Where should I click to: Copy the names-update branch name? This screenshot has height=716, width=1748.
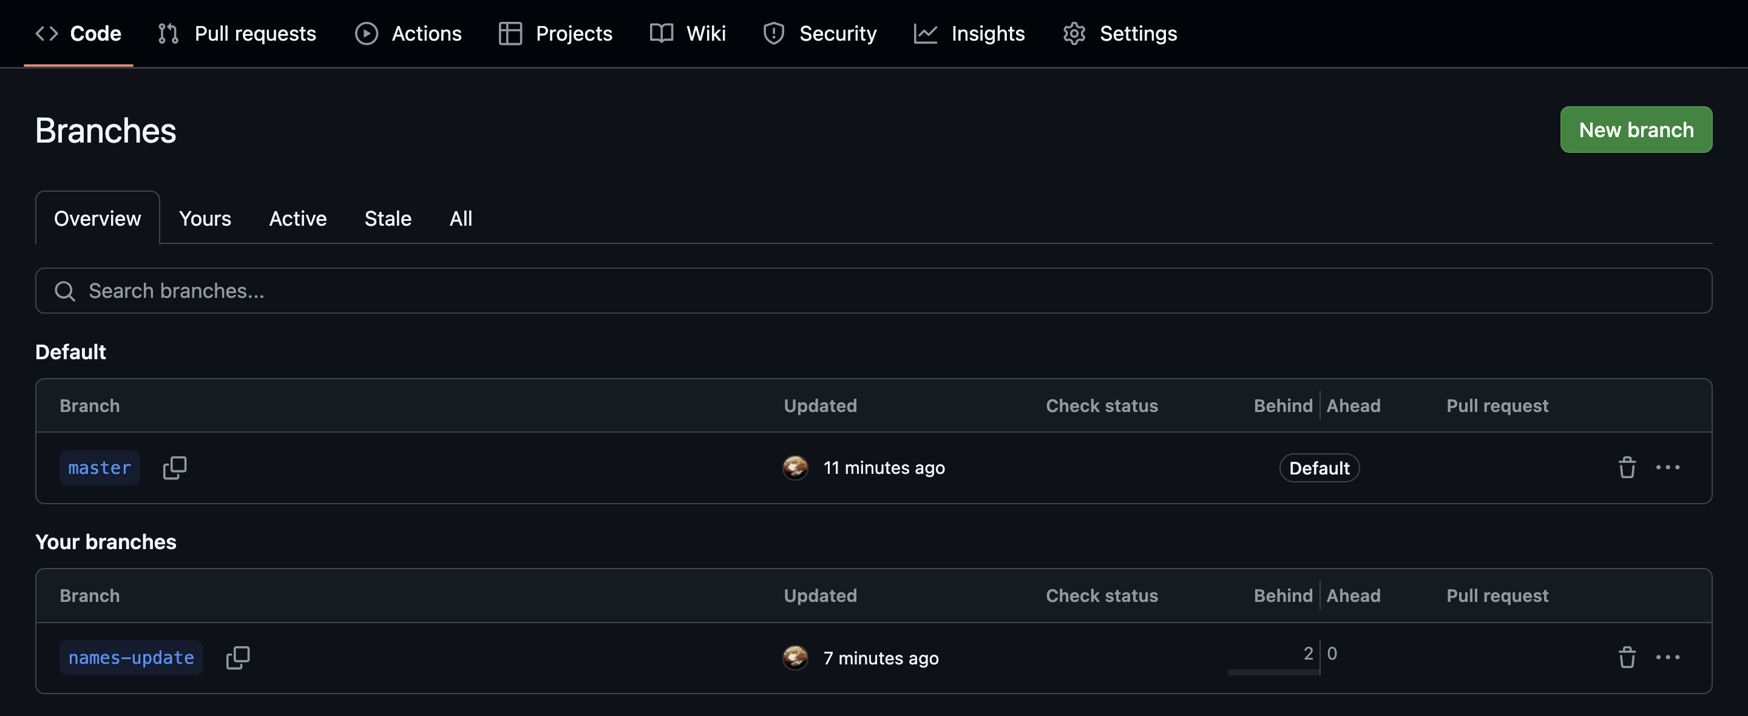pyautogui.click(x=237, y=657)
